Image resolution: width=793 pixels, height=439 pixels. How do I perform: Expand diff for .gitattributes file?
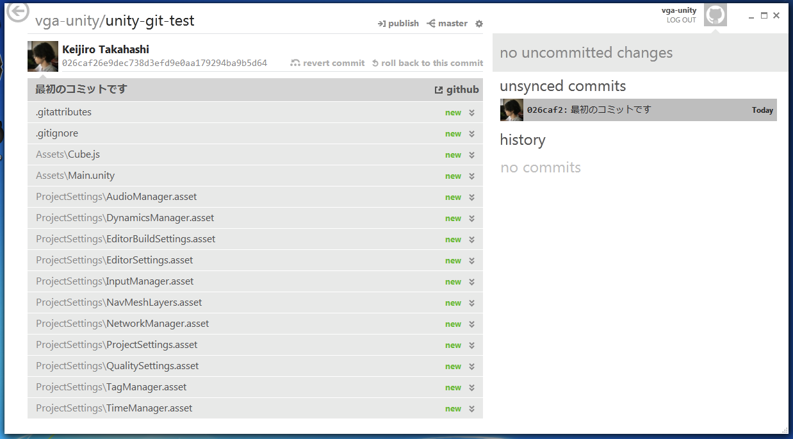[x=471, y=113]
